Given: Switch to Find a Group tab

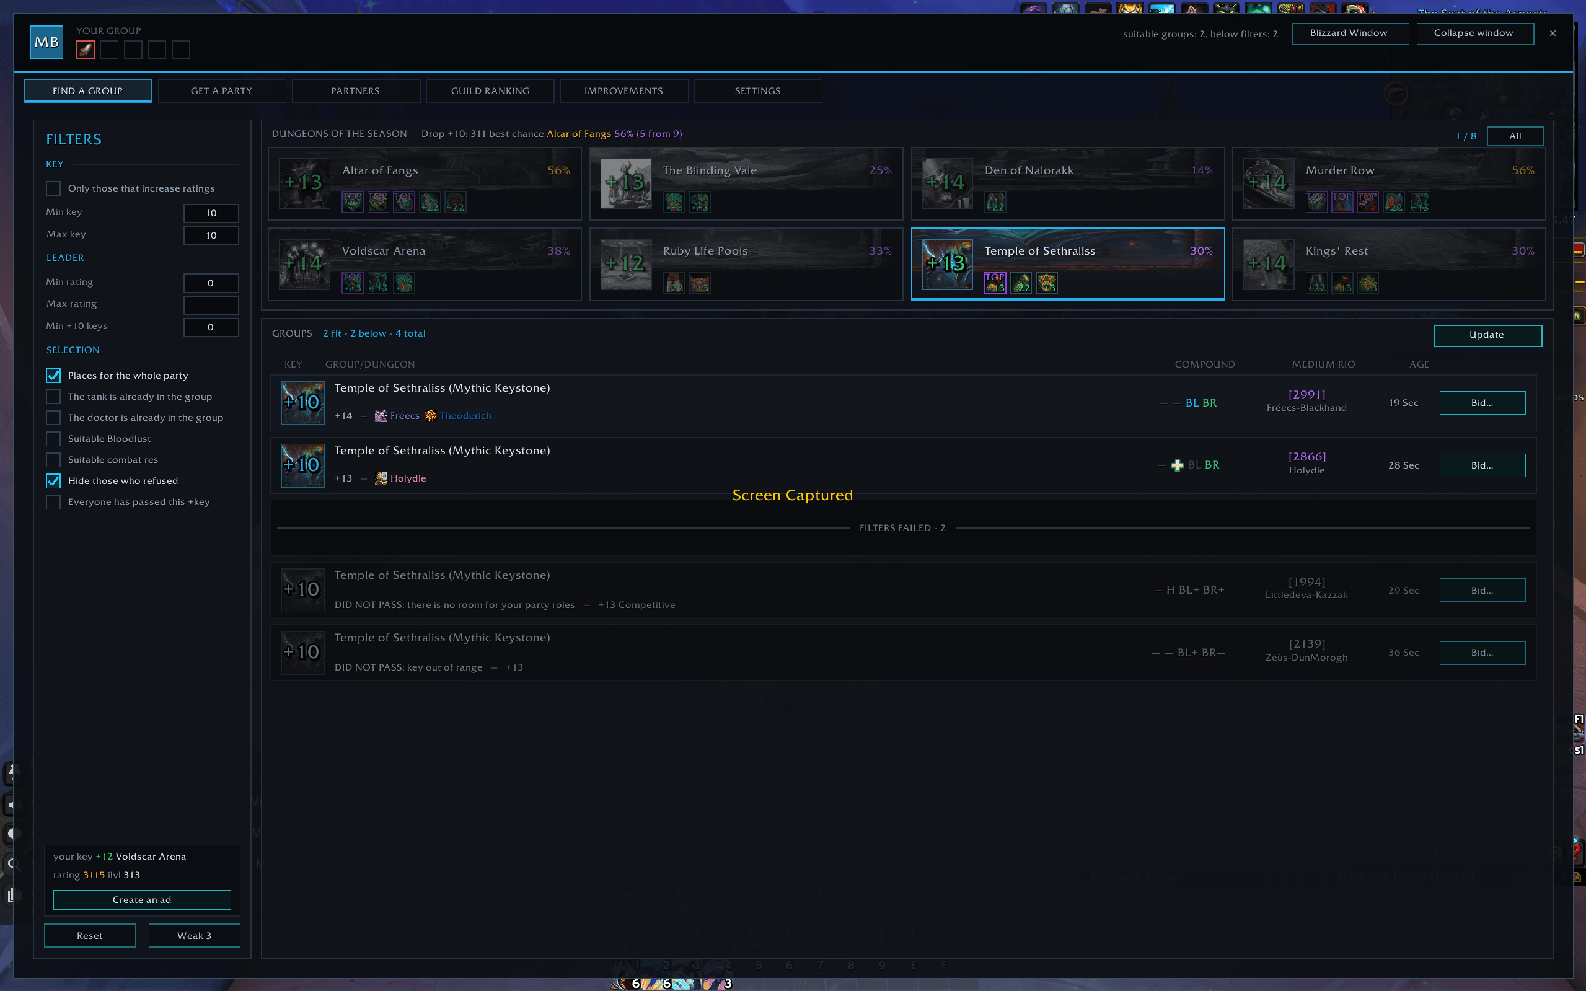Looking at the screenshot, I should coord(88,90).
